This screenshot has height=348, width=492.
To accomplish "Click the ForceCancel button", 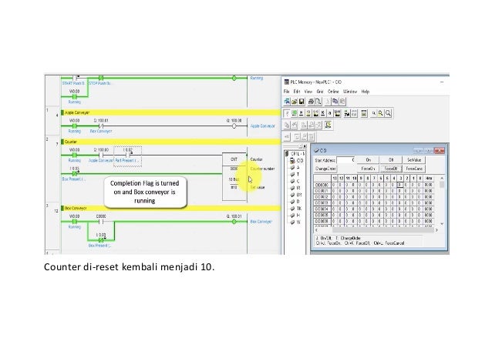I will 414,169.
